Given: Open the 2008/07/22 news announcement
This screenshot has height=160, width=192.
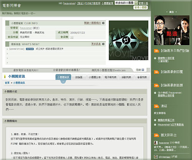Looking at the screenshot, I should (x=50, y=49).
